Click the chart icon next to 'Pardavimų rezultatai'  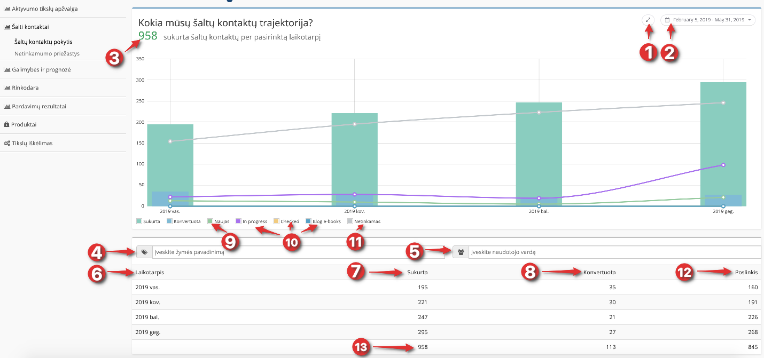[7, 106]
